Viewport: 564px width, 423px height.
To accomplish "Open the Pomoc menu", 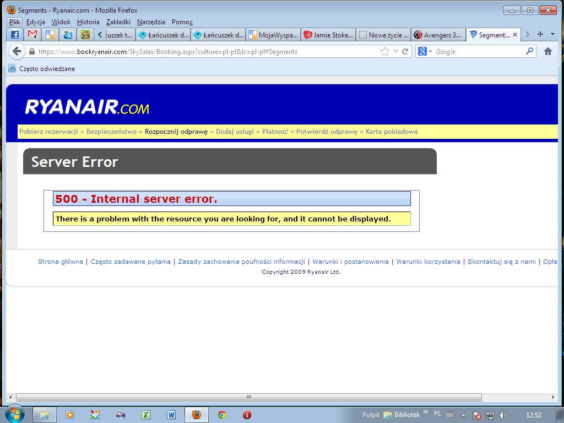I will click(x=182, y=22).
